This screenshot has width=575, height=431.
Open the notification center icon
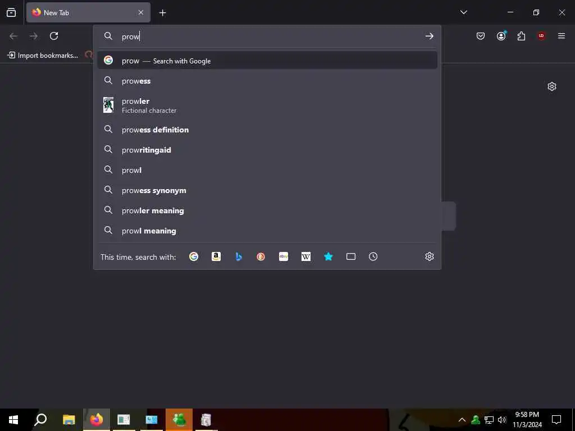click(556, 420)
